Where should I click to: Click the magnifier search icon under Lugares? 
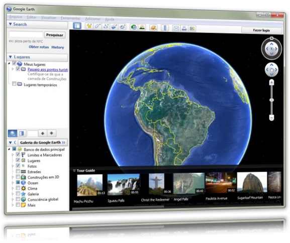(13, 133)
